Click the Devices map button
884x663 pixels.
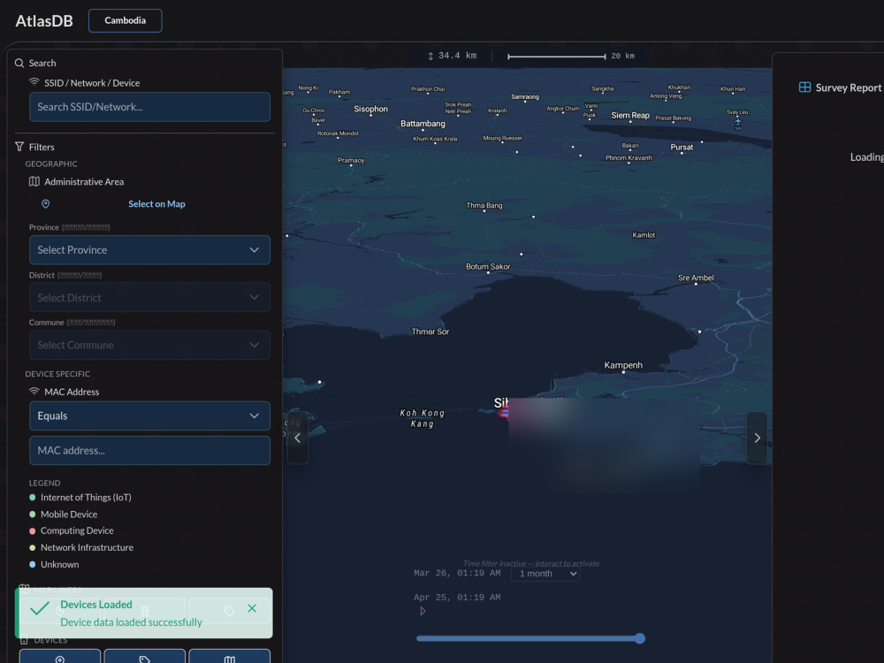click(230, 658)
